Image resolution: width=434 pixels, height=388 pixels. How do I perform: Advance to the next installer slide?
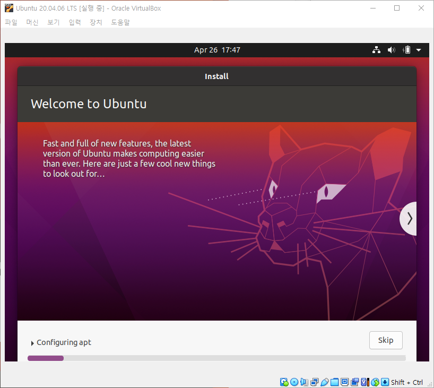point(409,219)
